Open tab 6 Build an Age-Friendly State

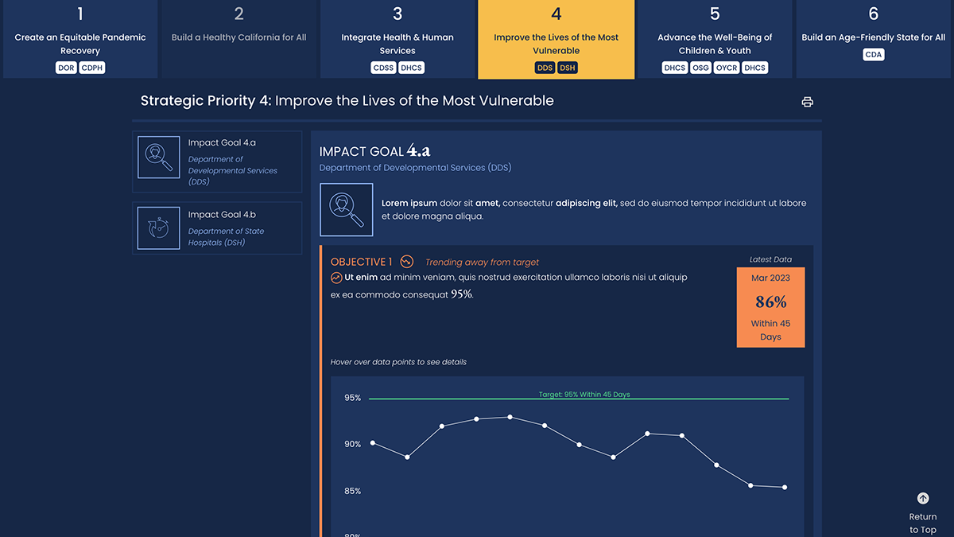point(874,39)
